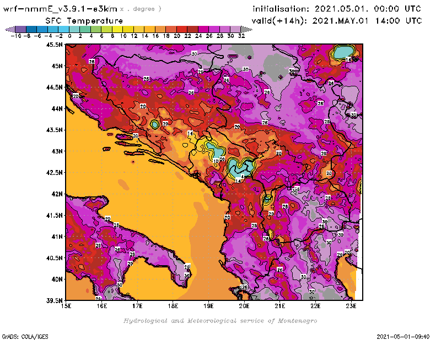The width and height of the screenshot is (441, 340).
Task: Click the 'SFC Temperature' title
Action: (x=84, y=21)
